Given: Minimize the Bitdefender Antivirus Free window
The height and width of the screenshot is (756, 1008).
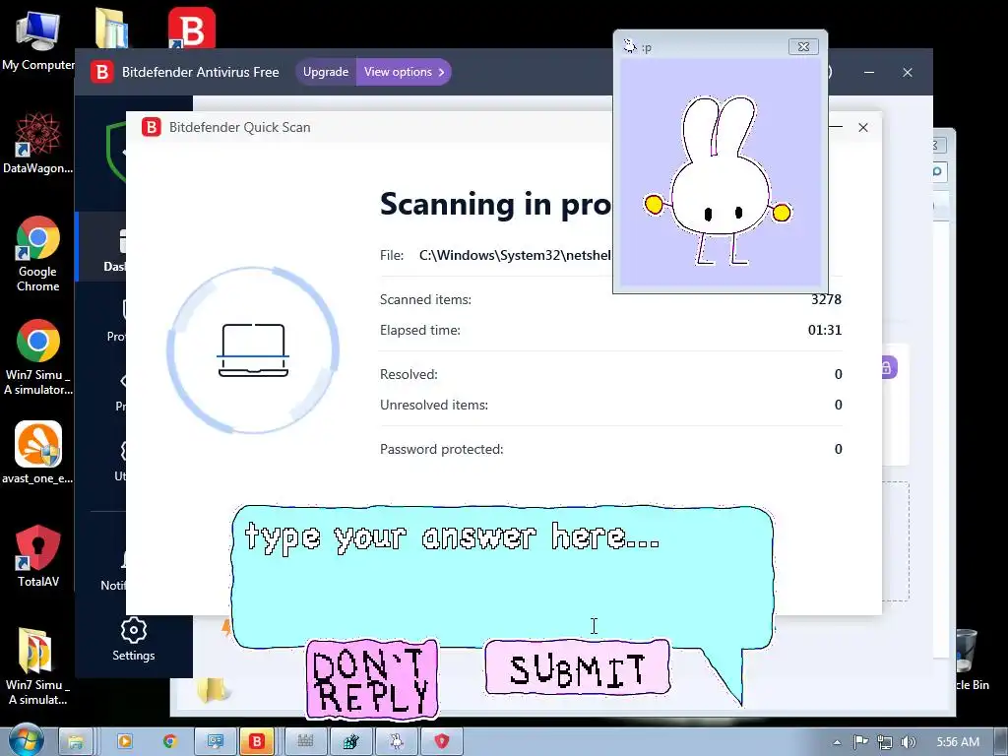Looking at the screenshot, I should tap(869, 72).
